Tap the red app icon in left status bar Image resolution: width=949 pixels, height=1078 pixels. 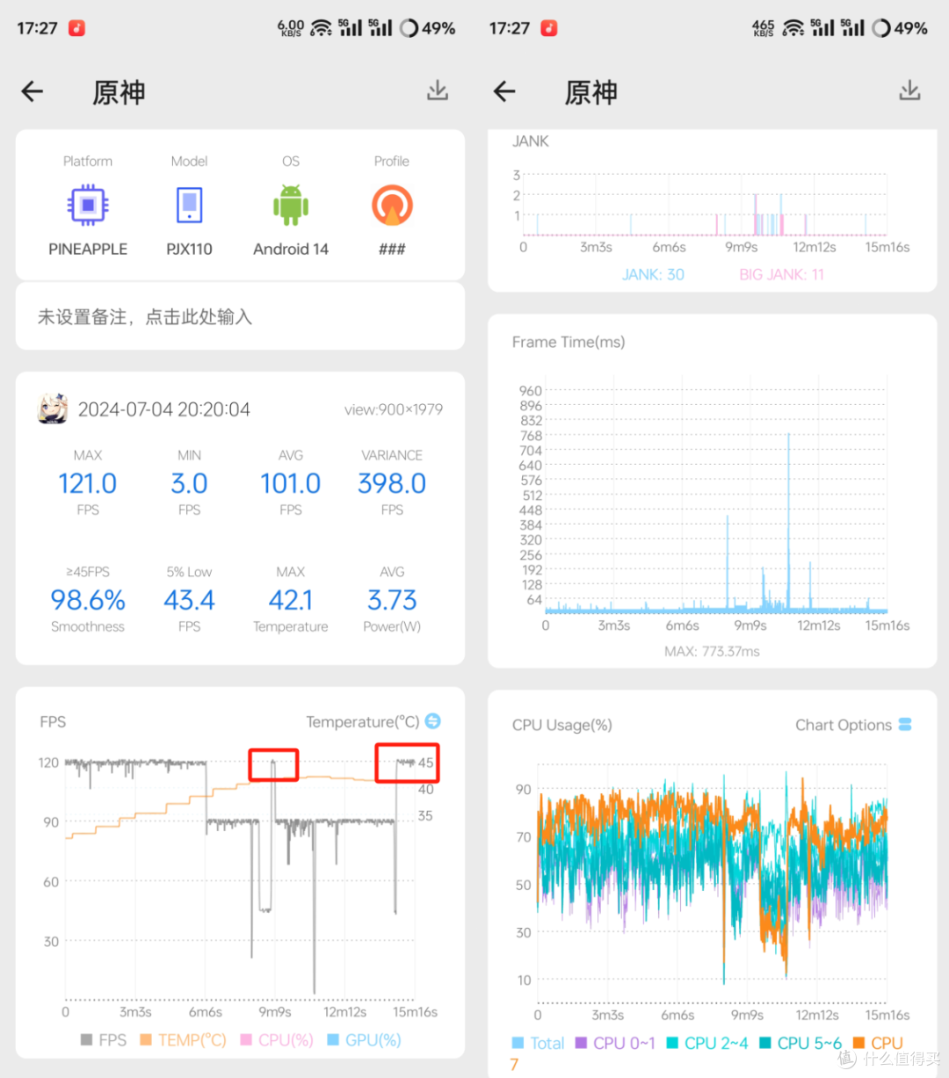click(x=77, y=28)
